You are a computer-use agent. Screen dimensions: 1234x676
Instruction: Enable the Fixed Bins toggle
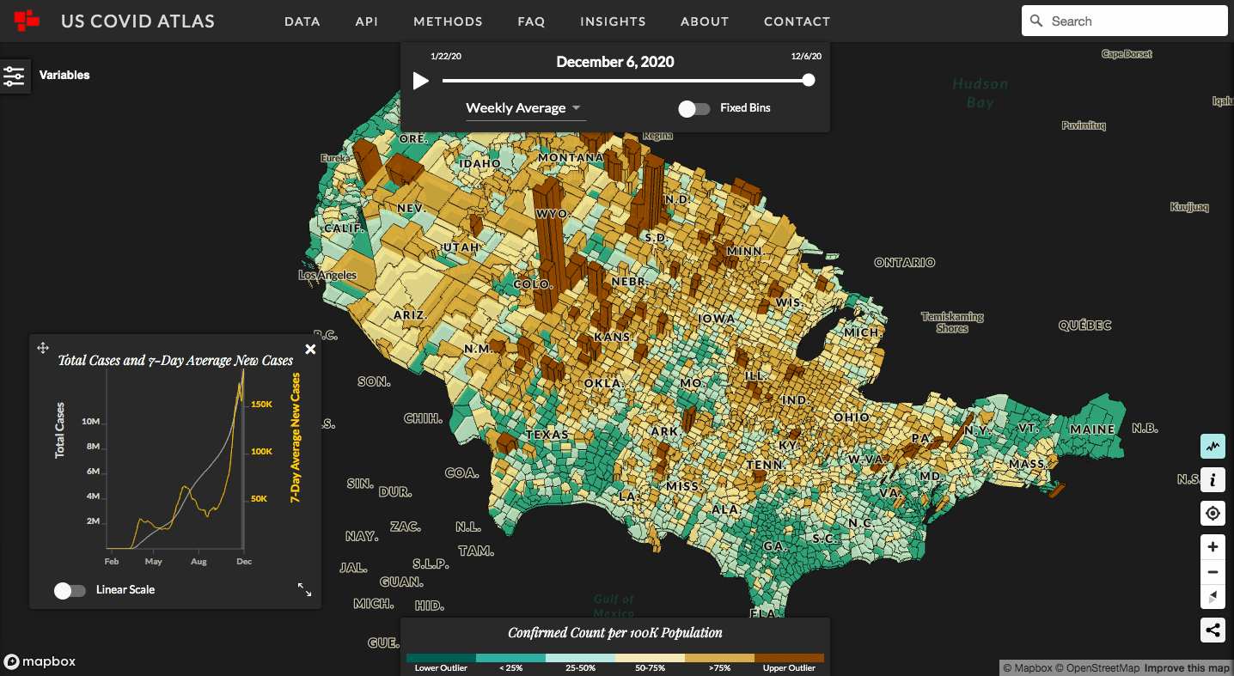click(x=694, y=109)
